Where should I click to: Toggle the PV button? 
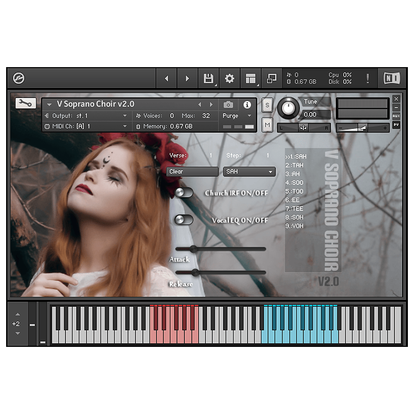point(396,125)
